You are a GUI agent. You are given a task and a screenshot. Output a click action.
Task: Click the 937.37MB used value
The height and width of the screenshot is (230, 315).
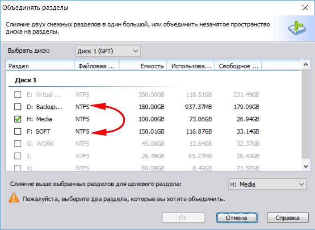[x=198, y=107]
